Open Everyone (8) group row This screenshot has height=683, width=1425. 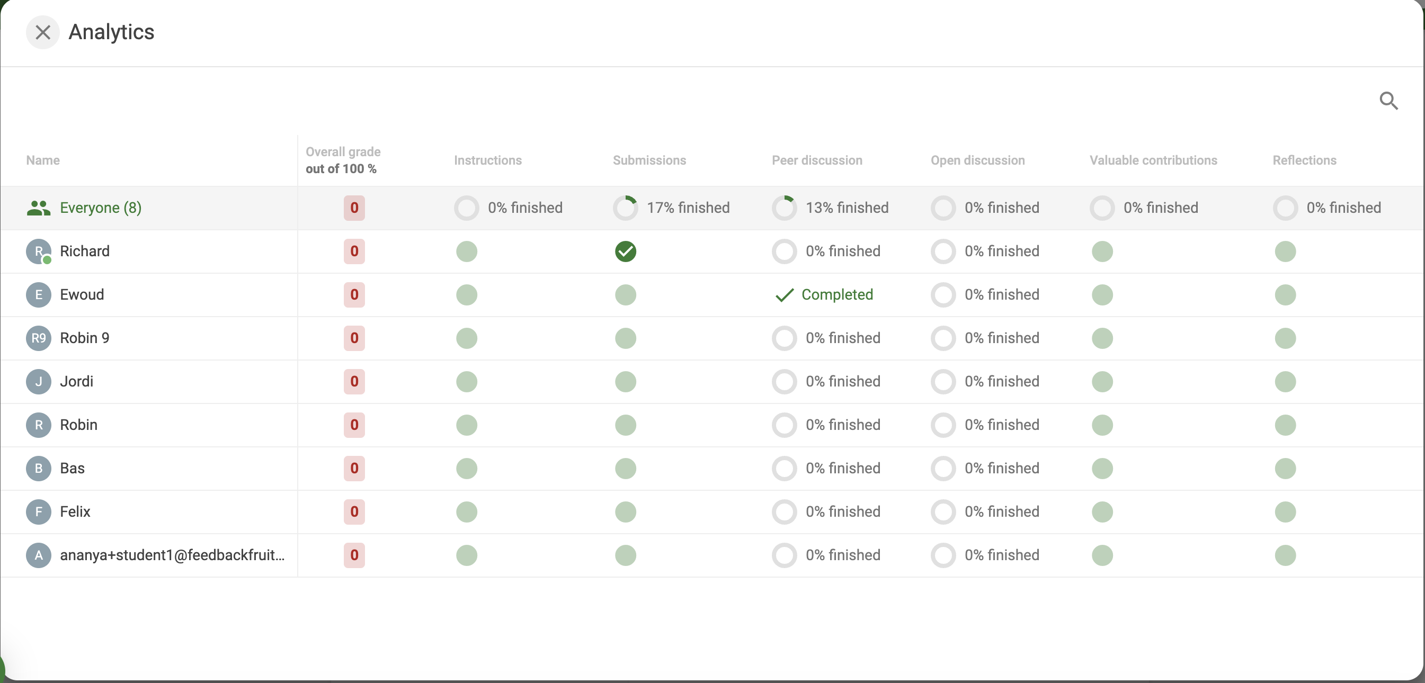(712, 208)
